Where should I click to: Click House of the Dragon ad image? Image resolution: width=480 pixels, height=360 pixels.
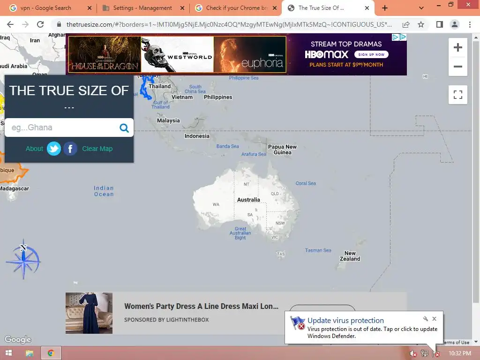[105, 54]
